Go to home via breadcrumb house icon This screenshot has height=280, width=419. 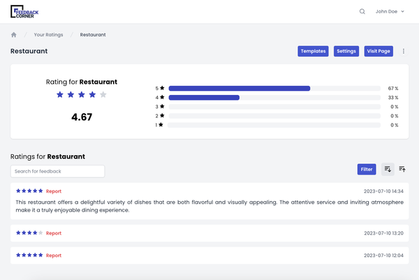pos(14,34)
